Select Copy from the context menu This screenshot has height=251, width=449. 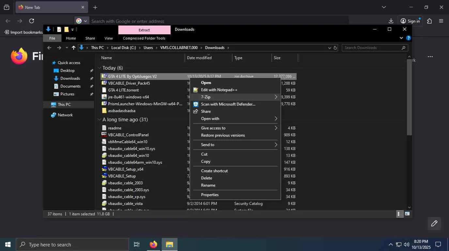pos(206,161)
